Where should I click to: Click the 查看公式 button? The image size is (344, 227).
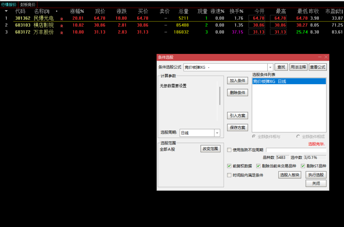click(x=318, y=67)
